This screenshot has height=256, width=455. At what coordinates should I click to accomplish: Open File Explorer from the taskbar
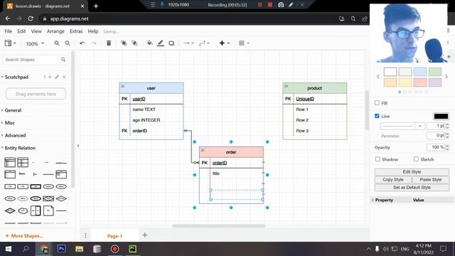pyautogui.click(x=79, y=249)
